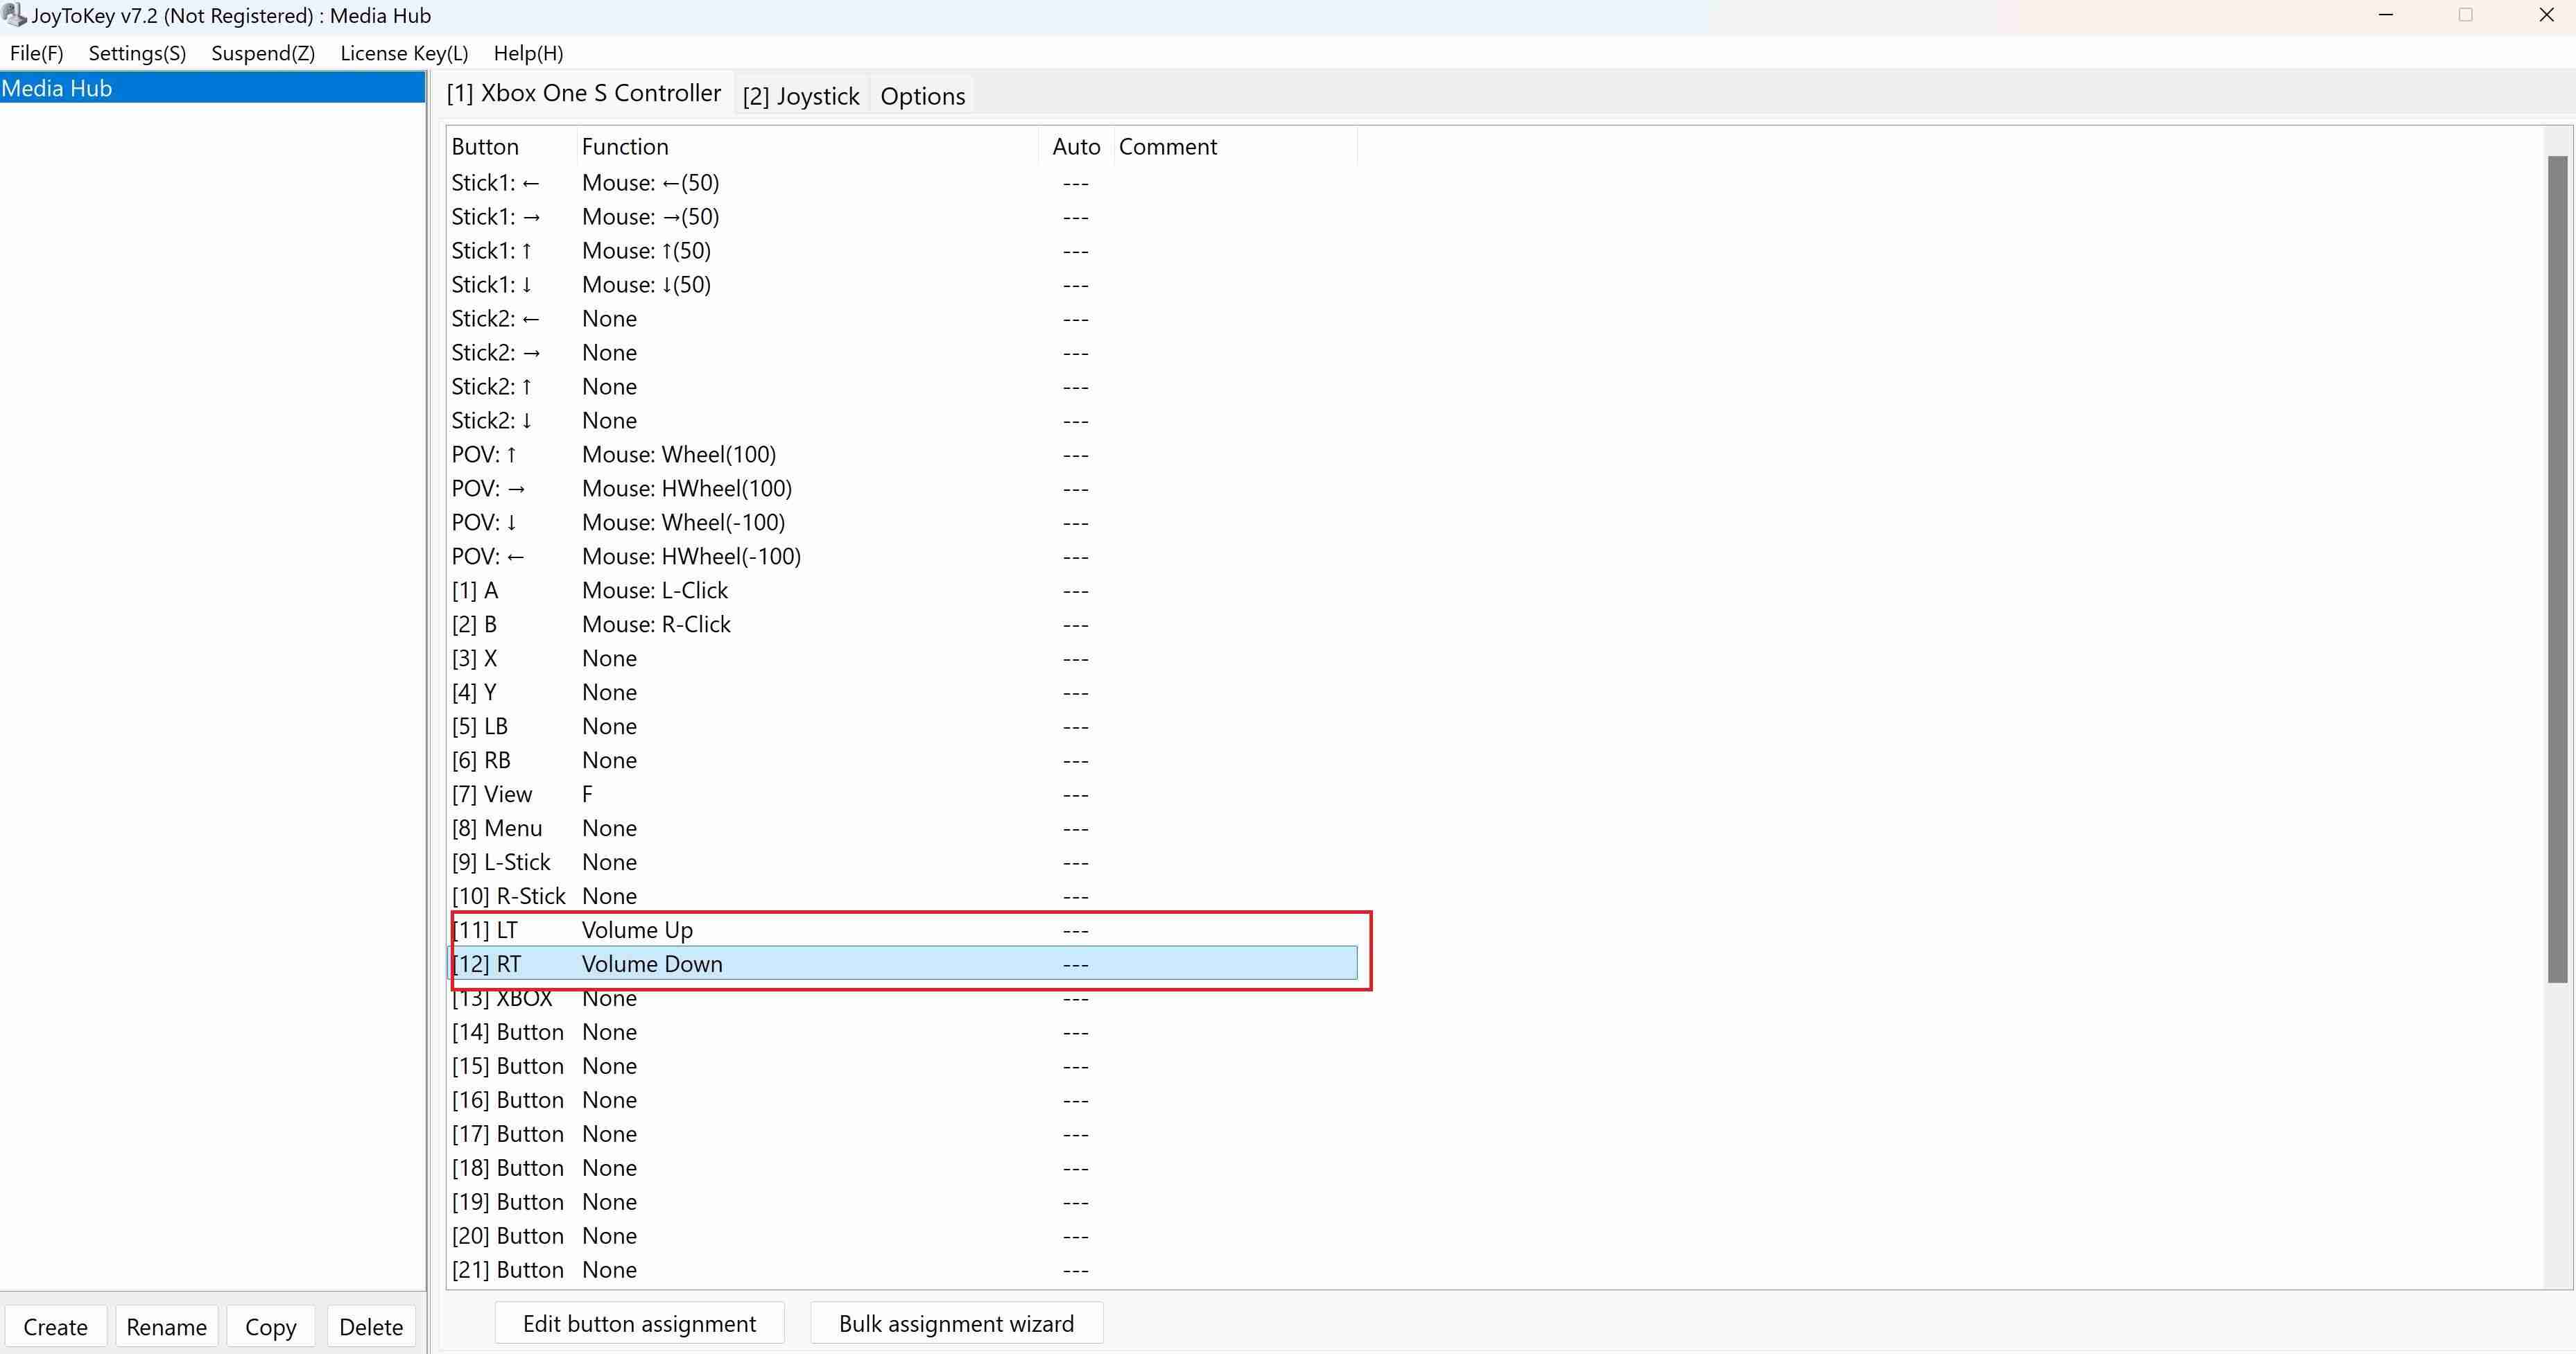Select the [20] Button row

click(x=903, y=1237)
